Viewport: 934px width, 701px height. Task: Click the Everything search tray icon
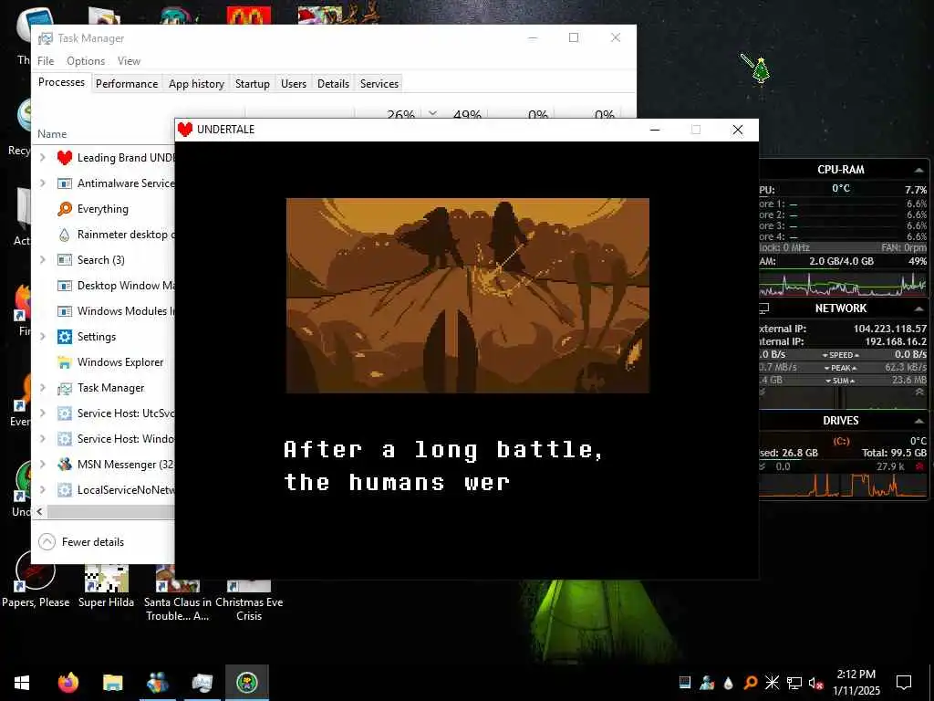(x=751, y=683)
